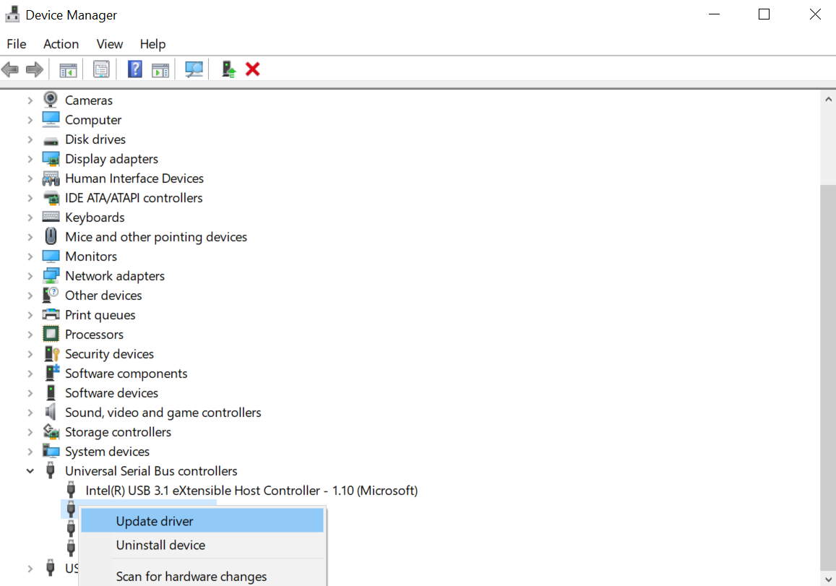Expand the Network adapters category
Image resolution: width=836 pixels, height=586 pixels.
pyautogui.click(x=30, y=275)
